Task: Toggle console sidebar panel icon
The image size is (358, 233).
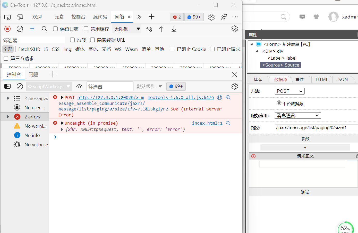Action: 7,87
